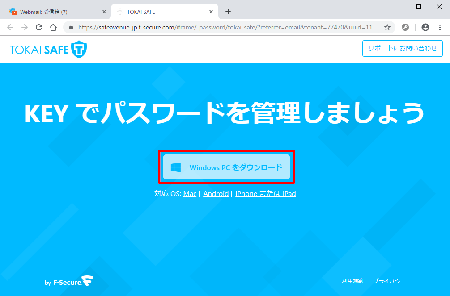Minimize the Chrome window
Viewport: 450px width, 296px height.
click(398, 7)
